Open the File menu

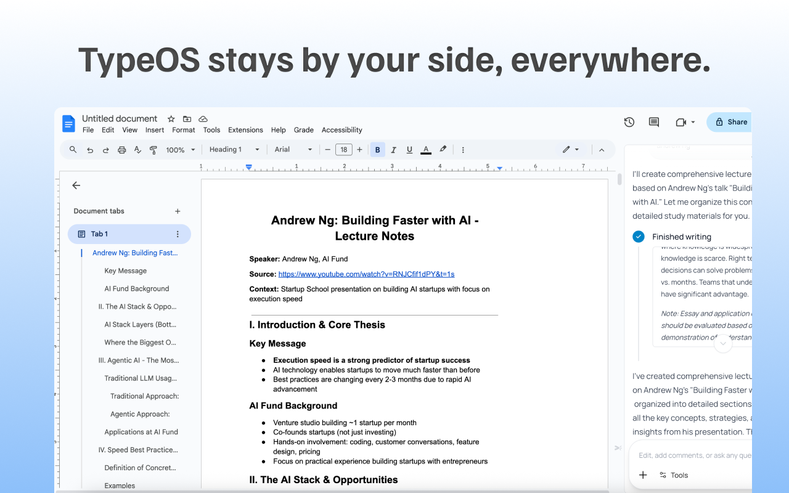88,130
